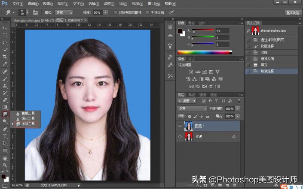
Task: Select the Lasso tool
Action: click(x=5, y=42)
